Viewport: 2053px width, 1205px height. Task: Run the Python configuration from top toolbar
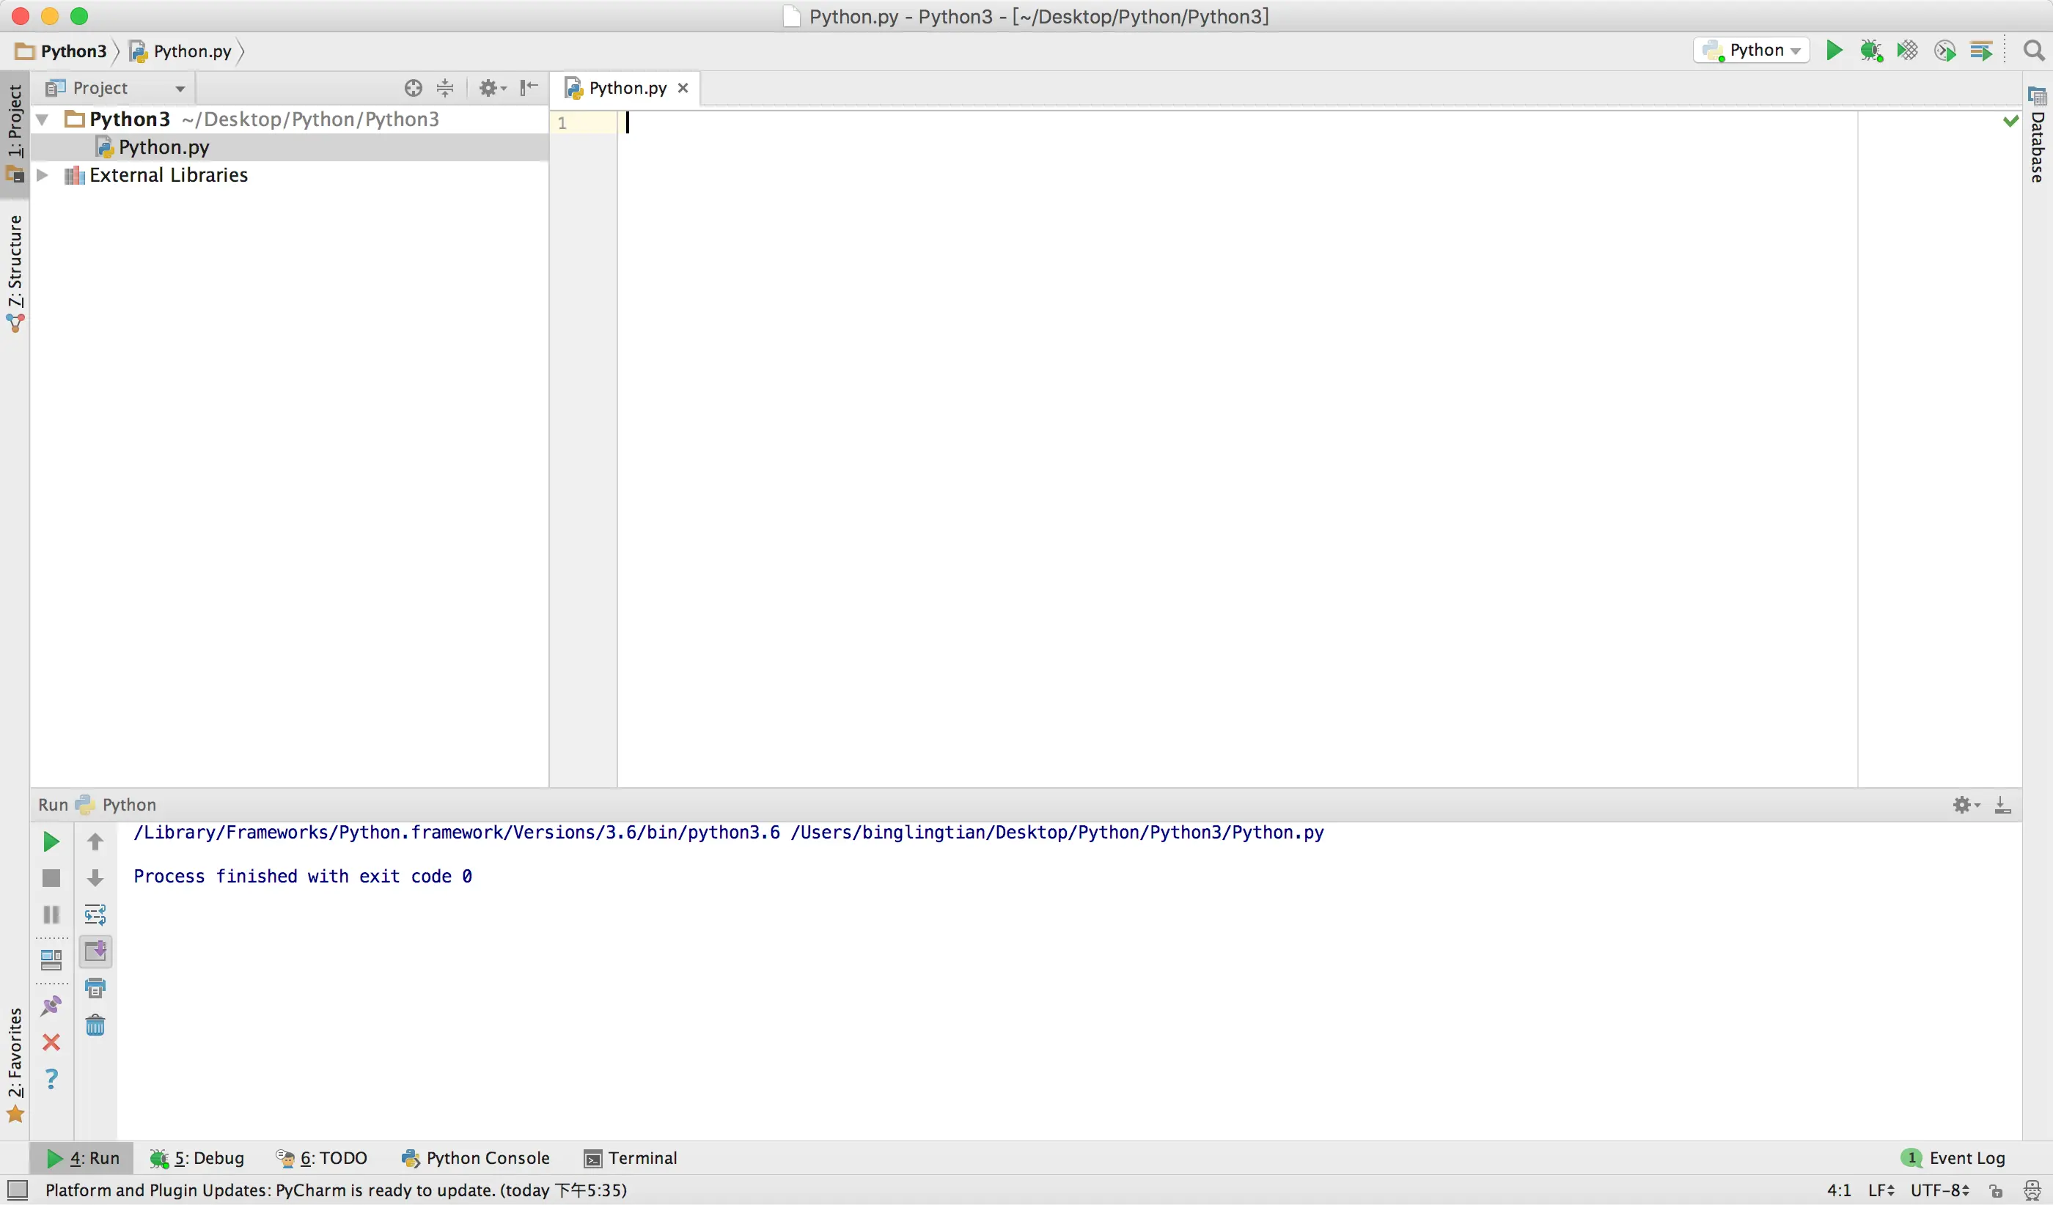1834,51
